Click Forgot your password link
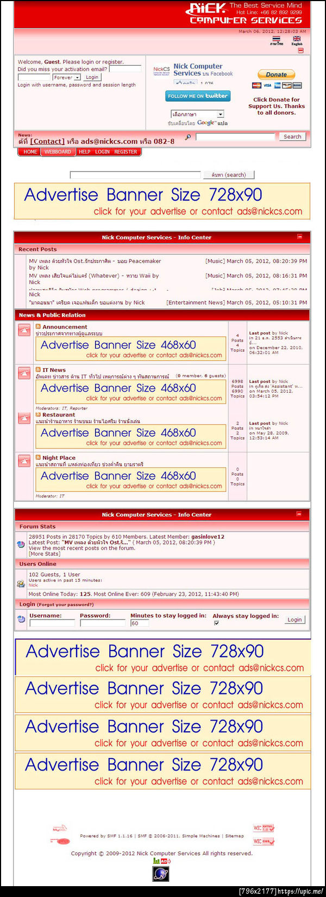Image resolution: width=326 pixels, height=897 pixels. click(65, 604)
